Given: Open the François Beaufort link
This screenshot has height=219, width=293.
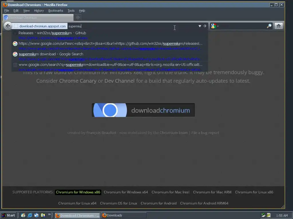Looking at the screenshot, I should [x=101, y=133].
